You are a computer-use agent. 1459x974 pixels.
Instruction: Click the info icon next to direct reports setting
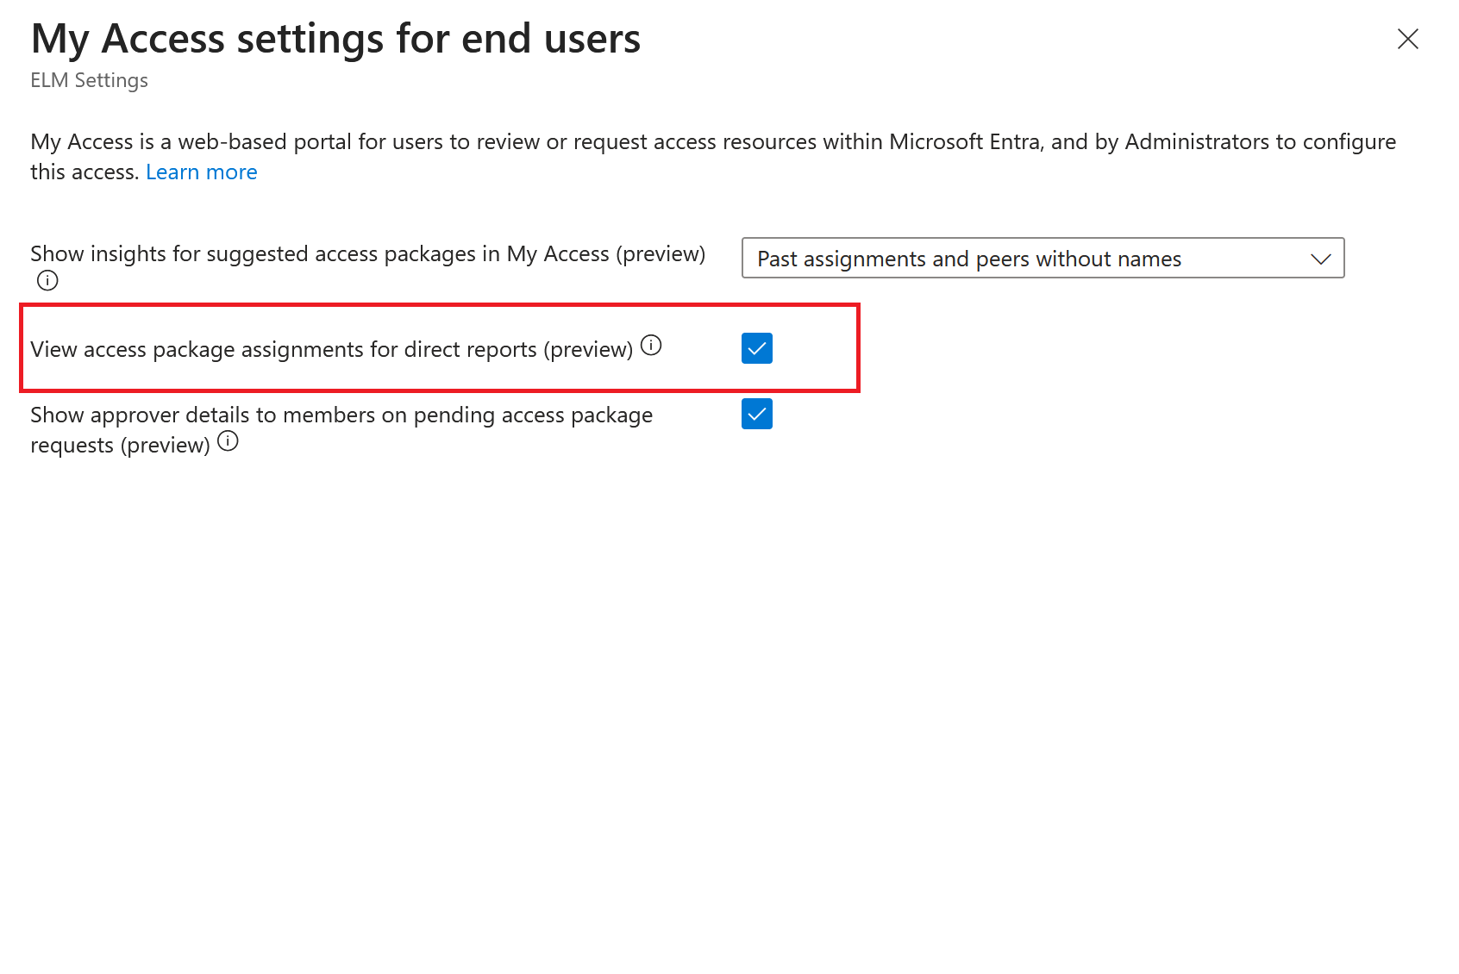click(653, 345)
